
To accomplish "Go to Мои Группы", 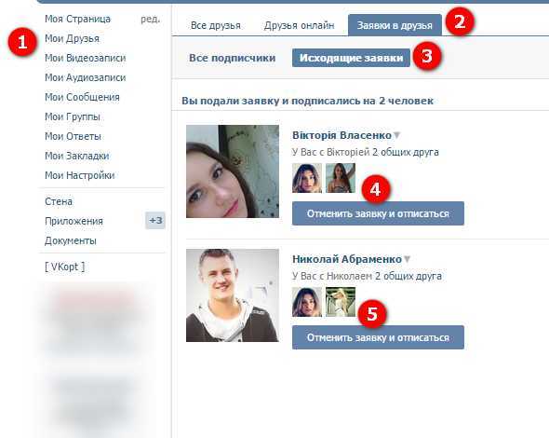I will tap(73, 116).
